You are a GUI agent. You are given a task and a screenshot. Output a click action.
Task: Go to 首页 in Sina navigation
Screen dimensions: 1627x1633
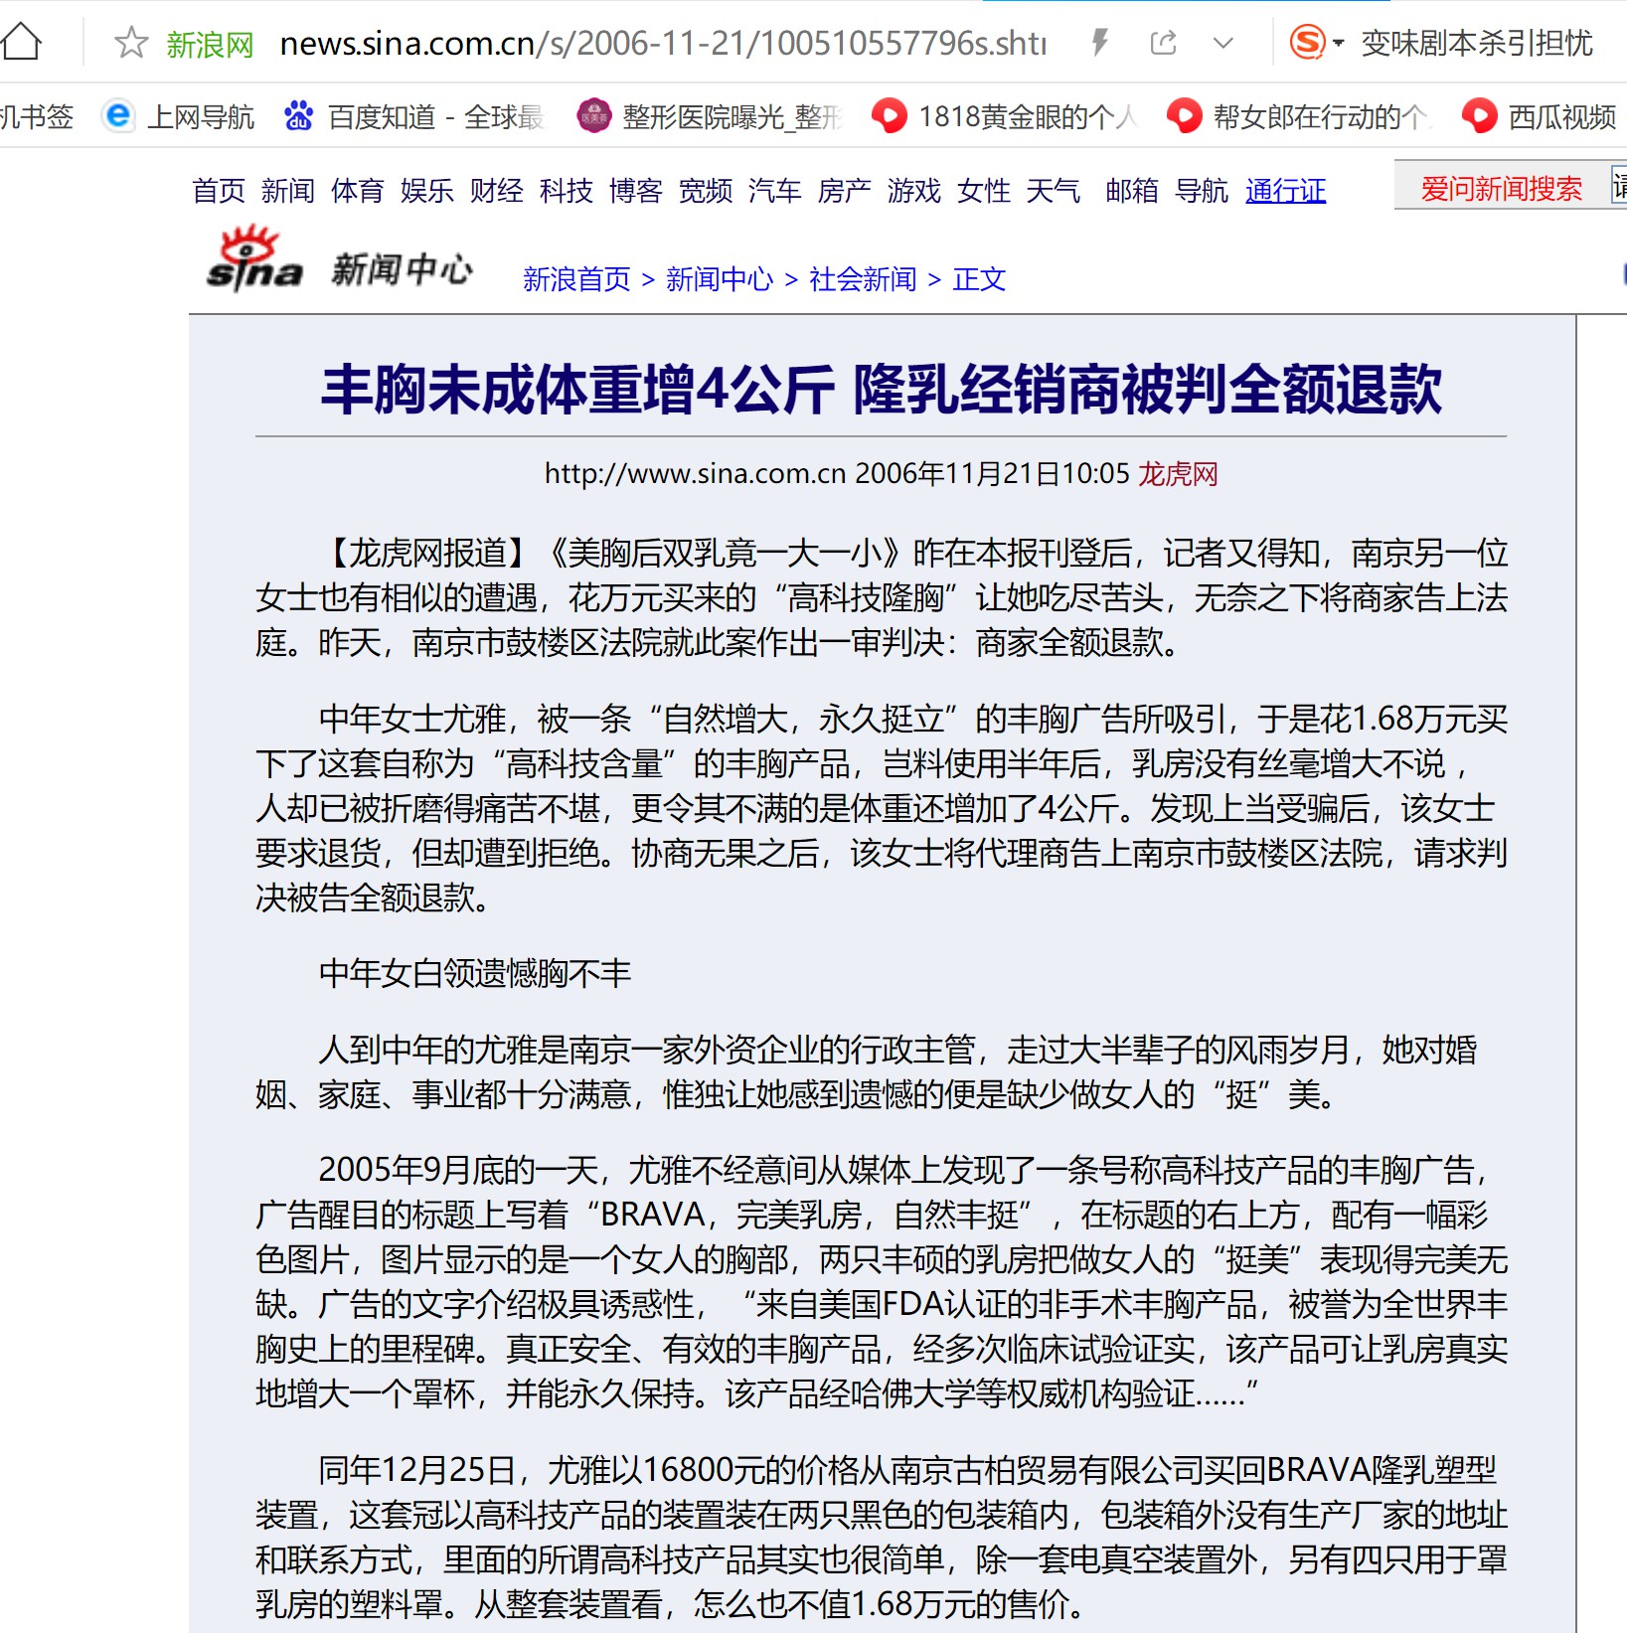[219, 190]
